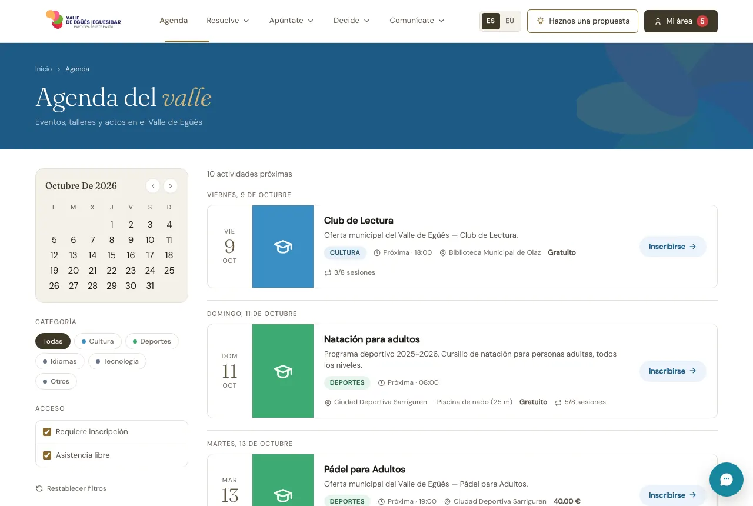Click the 'Octubre De 2026' calendar heading

click(x=81, y=186)
